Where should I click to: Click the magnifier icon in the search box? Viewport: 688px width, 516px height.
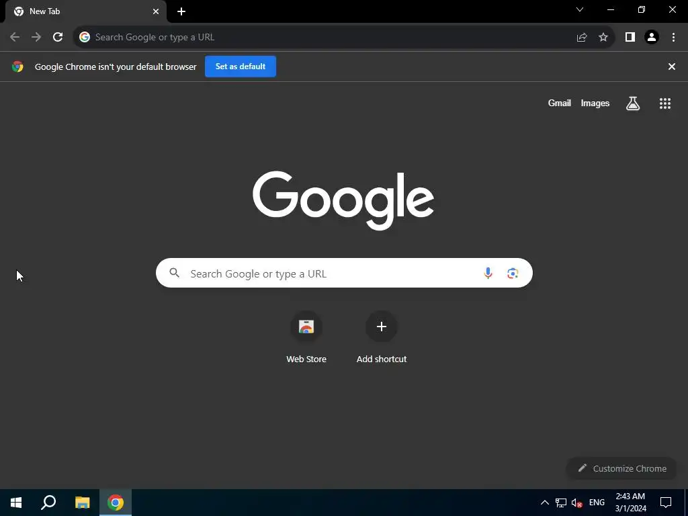click(x=175, y=273)
